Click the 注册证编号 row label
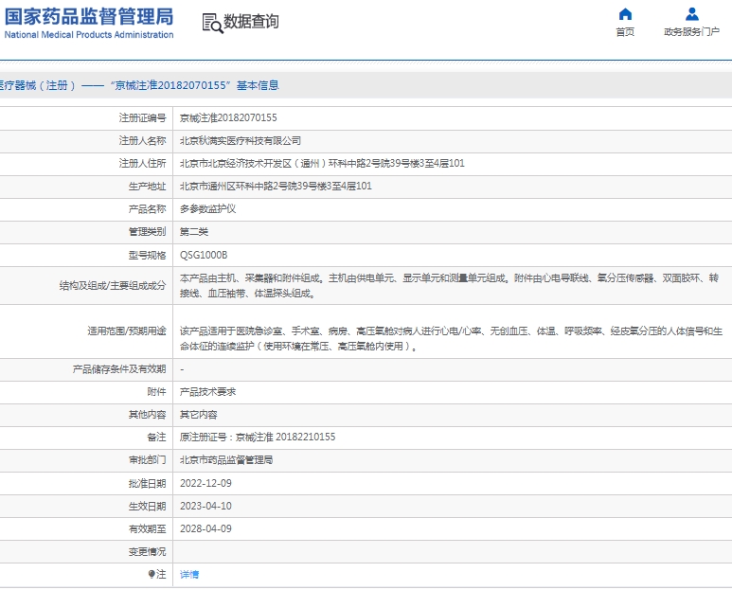This screenshot has height=590, width=732. tap(142, 117)
